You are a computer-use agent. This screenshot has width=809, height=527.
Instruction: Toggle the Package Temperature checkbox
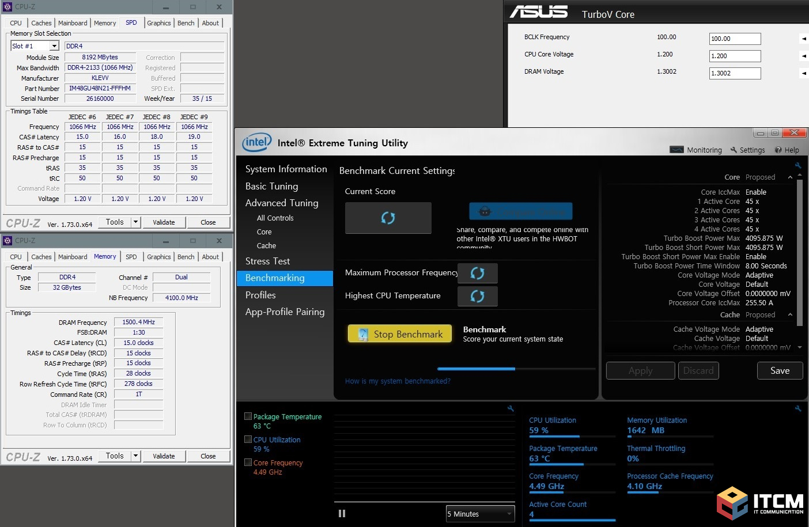248,416
